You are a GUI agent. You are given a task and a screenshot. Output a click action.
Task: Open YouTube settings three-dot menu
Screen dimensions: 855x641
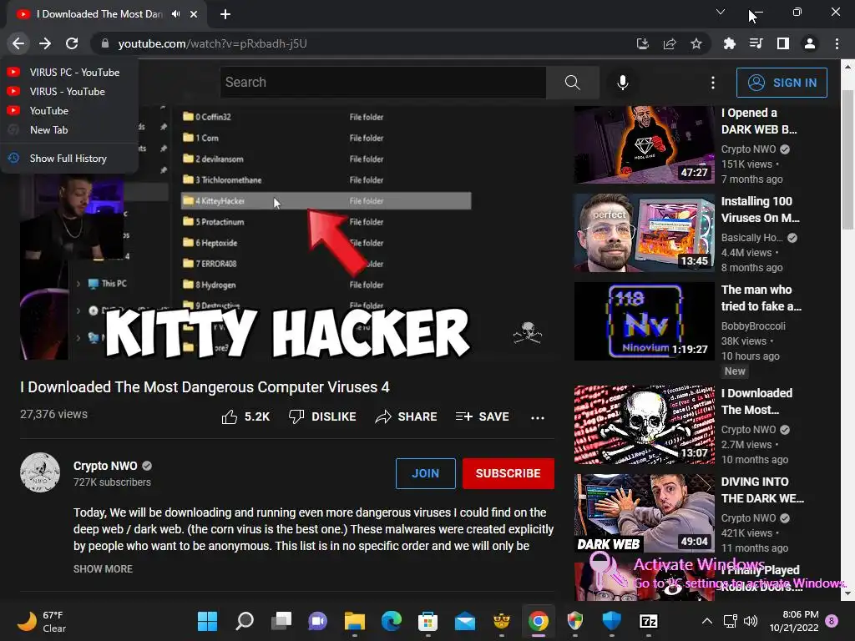click(x=713, y=83)
